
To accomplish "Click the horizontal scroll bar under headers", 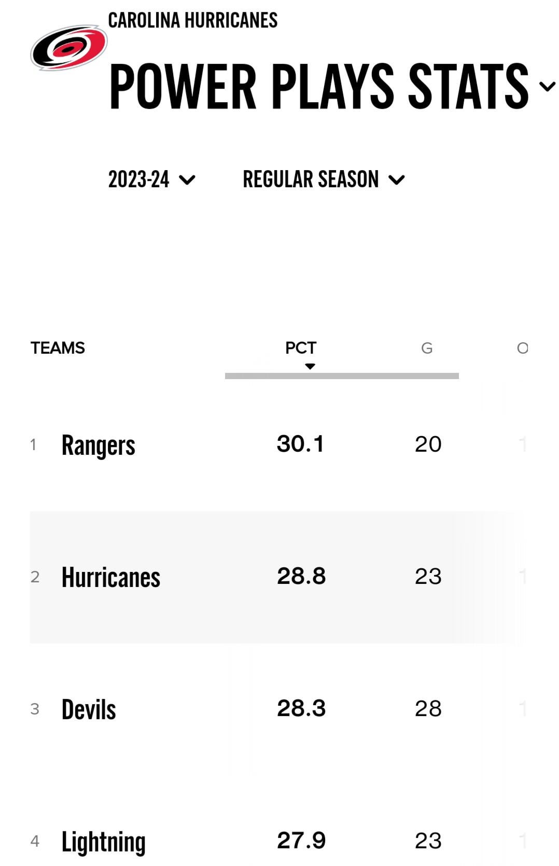I will (342, 375).
